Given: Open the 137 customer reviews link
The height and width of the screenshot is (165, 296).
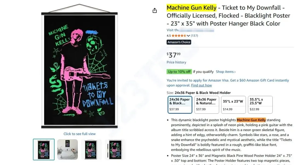Looking at the screenshot, I should (x=194, y=35).
